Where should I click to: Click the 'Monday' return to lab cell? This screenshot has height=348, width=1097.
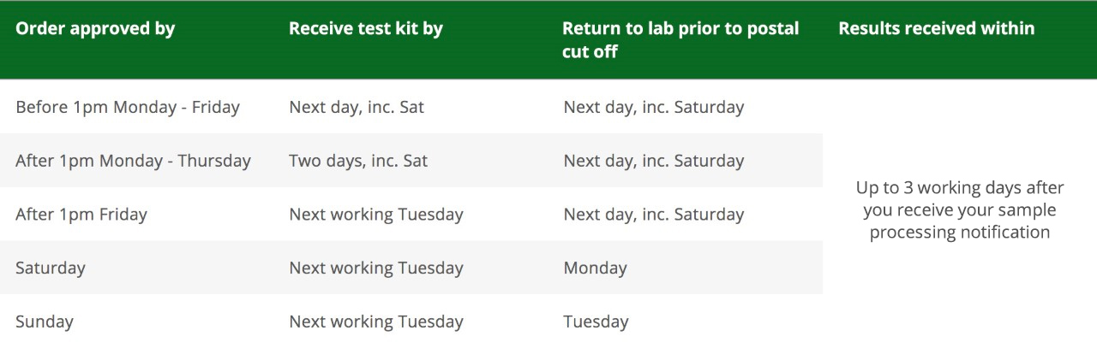(x=595, y=268)
